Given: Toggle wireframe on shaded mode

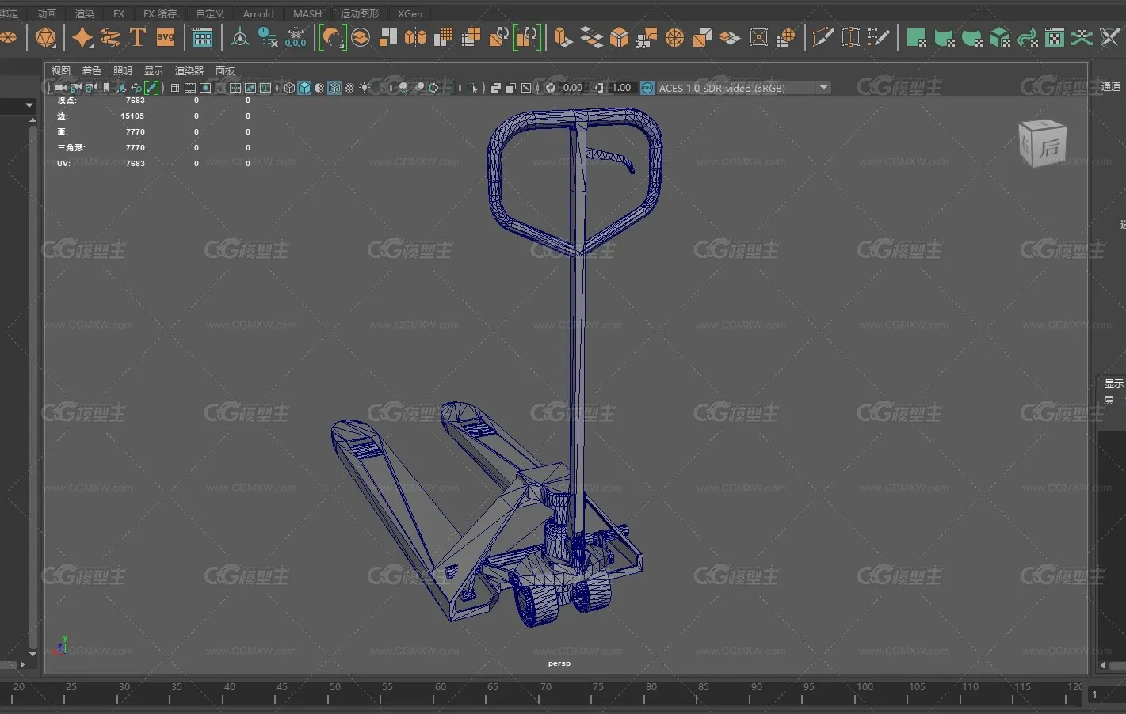Looking at the screenshot, I should click(334, 88).
